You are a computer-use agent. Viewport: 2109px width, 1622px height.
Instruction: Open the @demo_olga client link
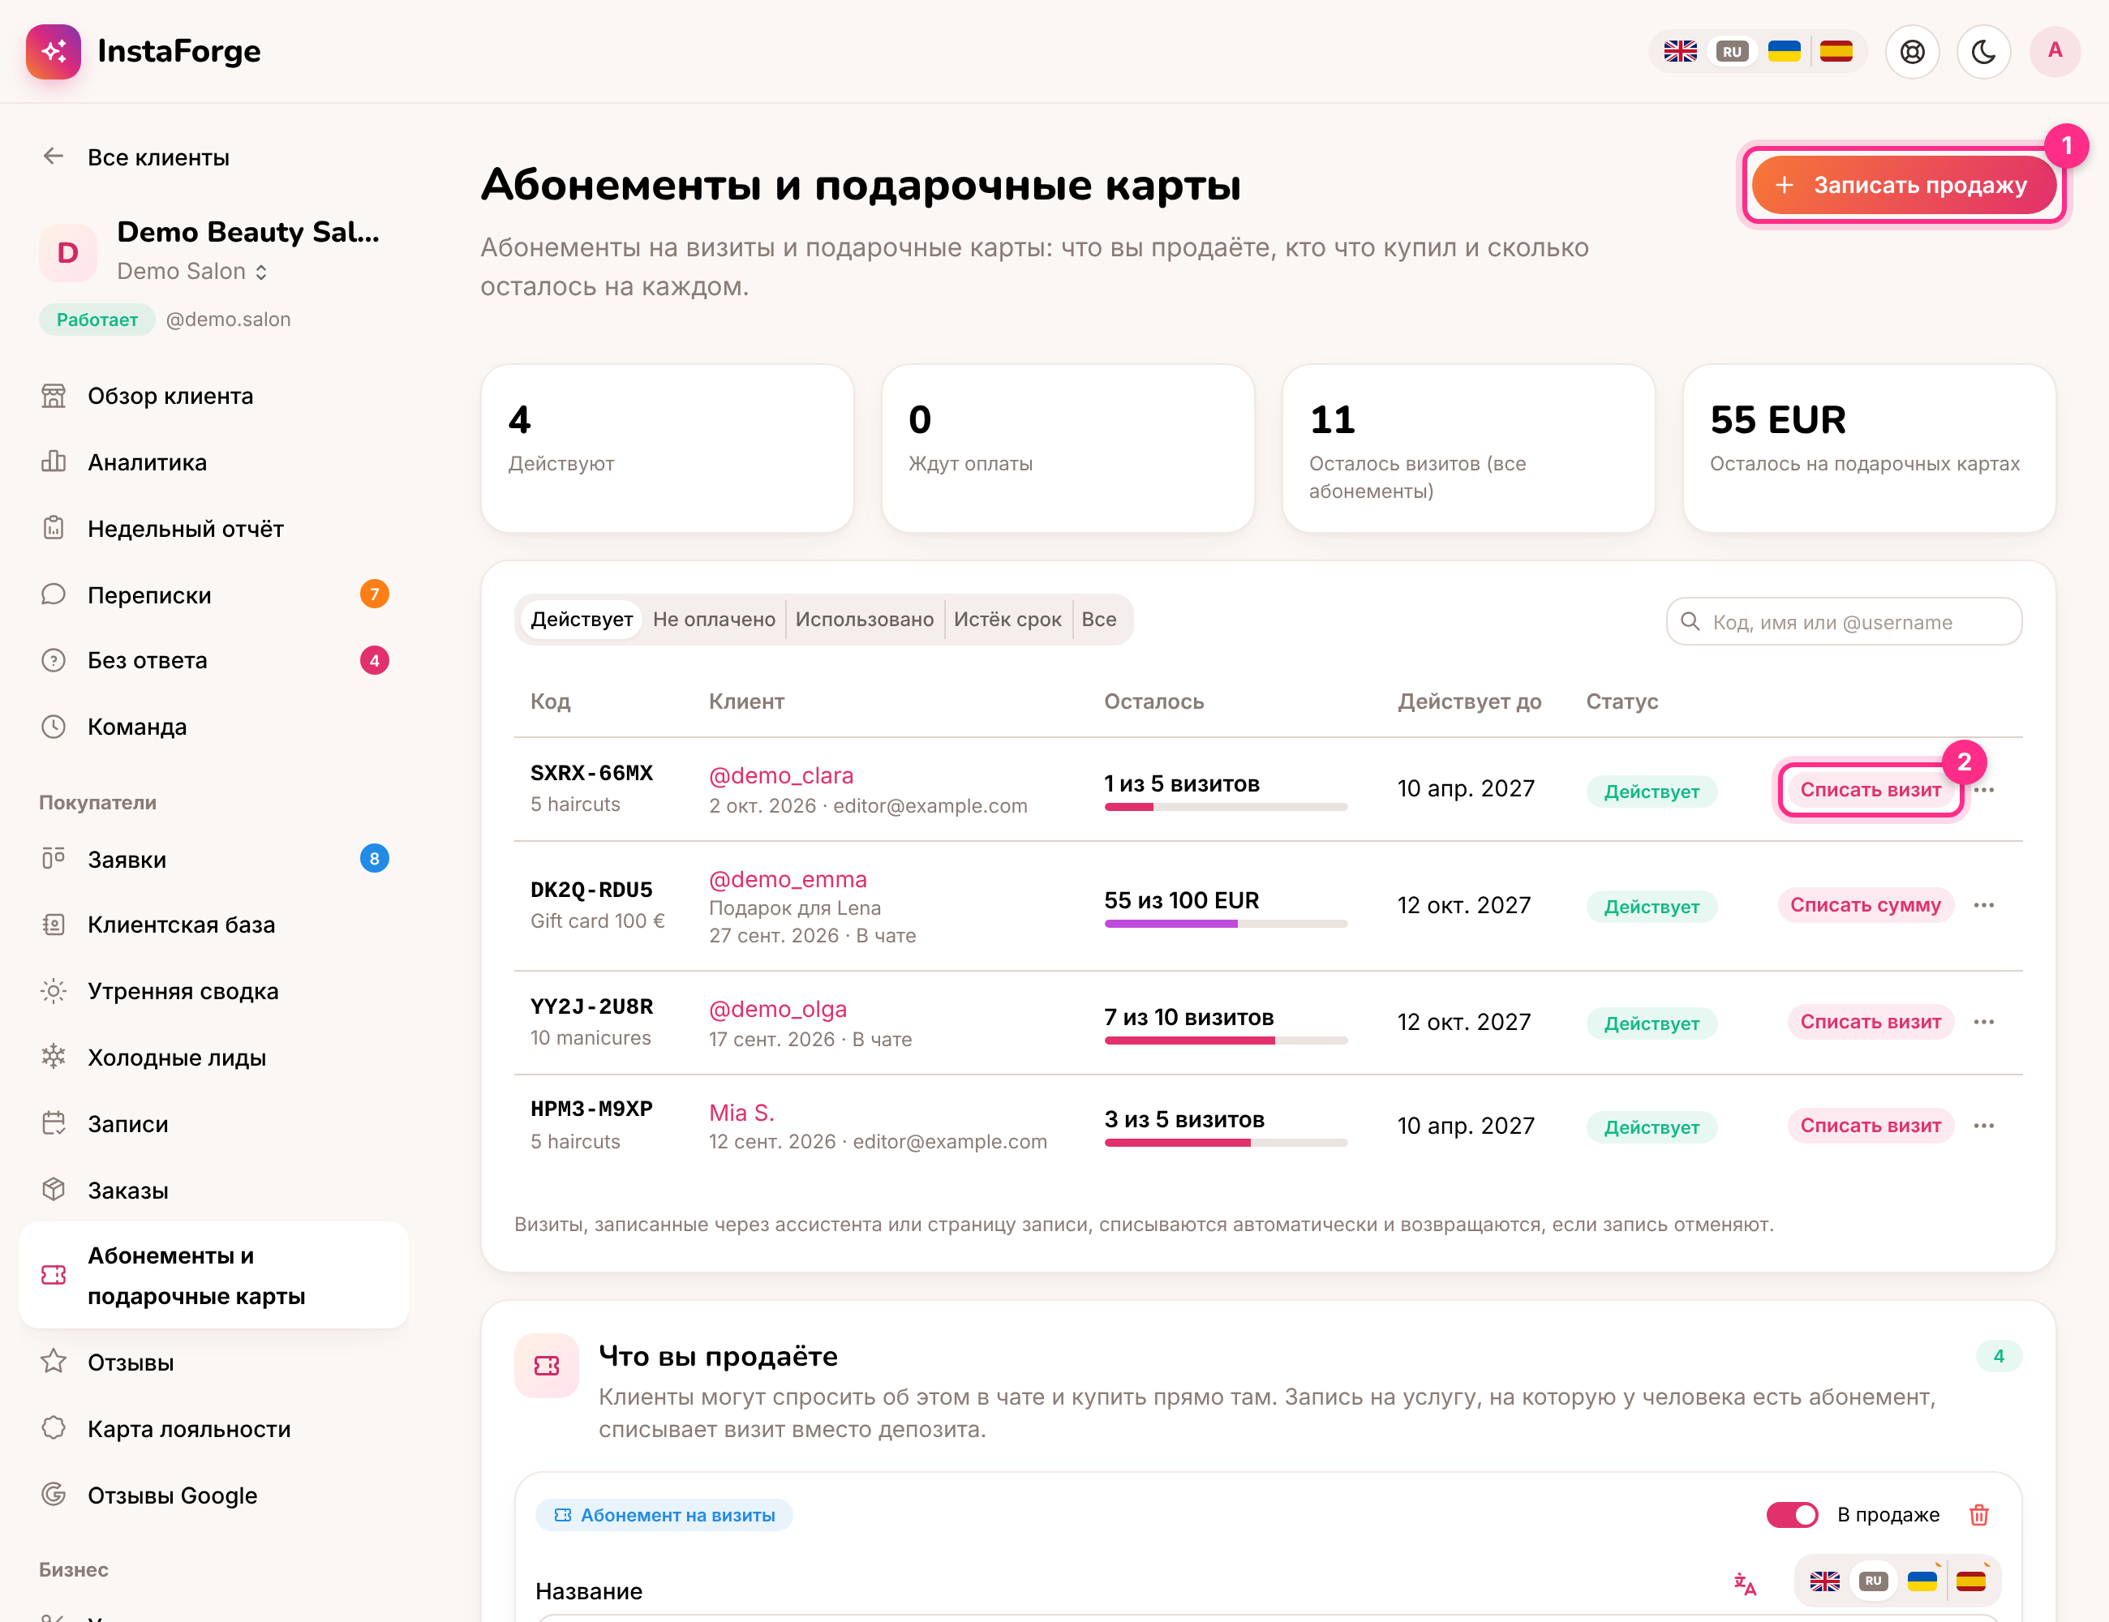tap(777, 1009)
